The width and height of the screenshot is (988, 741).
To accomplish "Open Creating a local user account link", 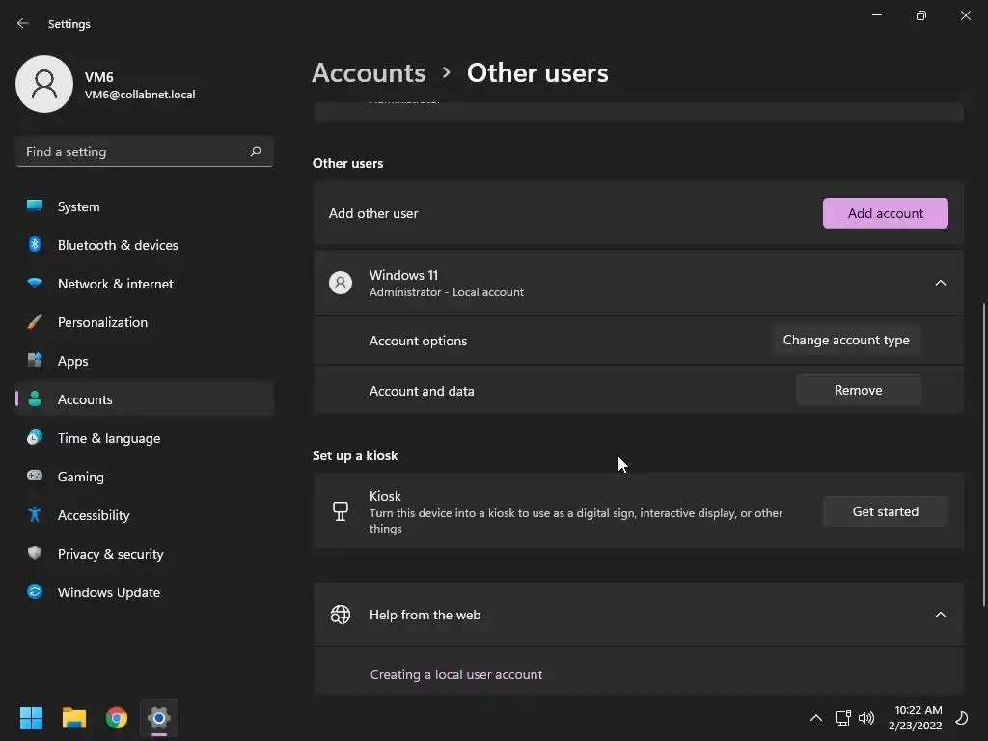I will click(x=456, y=674).
